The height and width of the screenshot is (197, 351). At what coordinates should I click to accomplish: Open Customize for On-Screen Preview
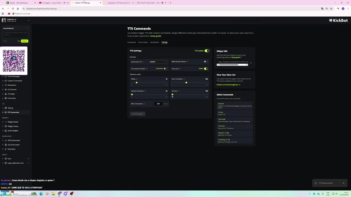[x=159, y=68]
